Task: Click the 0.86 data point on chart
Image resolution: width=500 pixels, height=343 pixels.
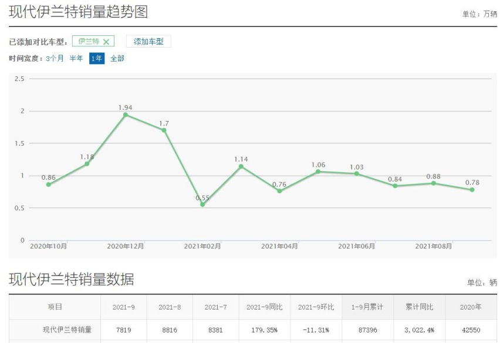Action: [x=49, y=184]
